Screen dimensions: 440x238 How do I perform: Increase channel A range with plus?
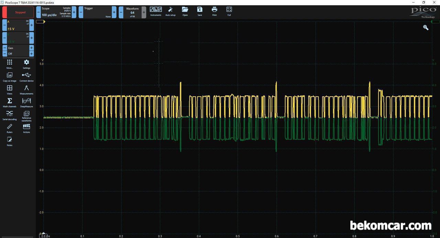click(x=32, y=25)
